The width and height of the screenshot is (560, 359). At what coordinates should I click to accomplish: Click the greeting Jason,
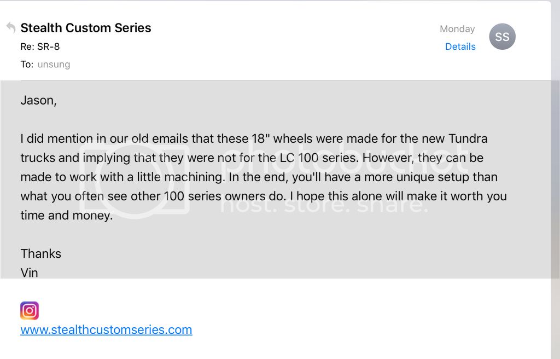tap(38, 100)
